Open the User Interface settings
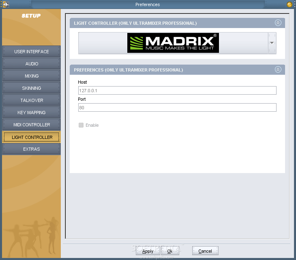The width and height of the screenshot is (296, 260). click(x=31, y=52)
